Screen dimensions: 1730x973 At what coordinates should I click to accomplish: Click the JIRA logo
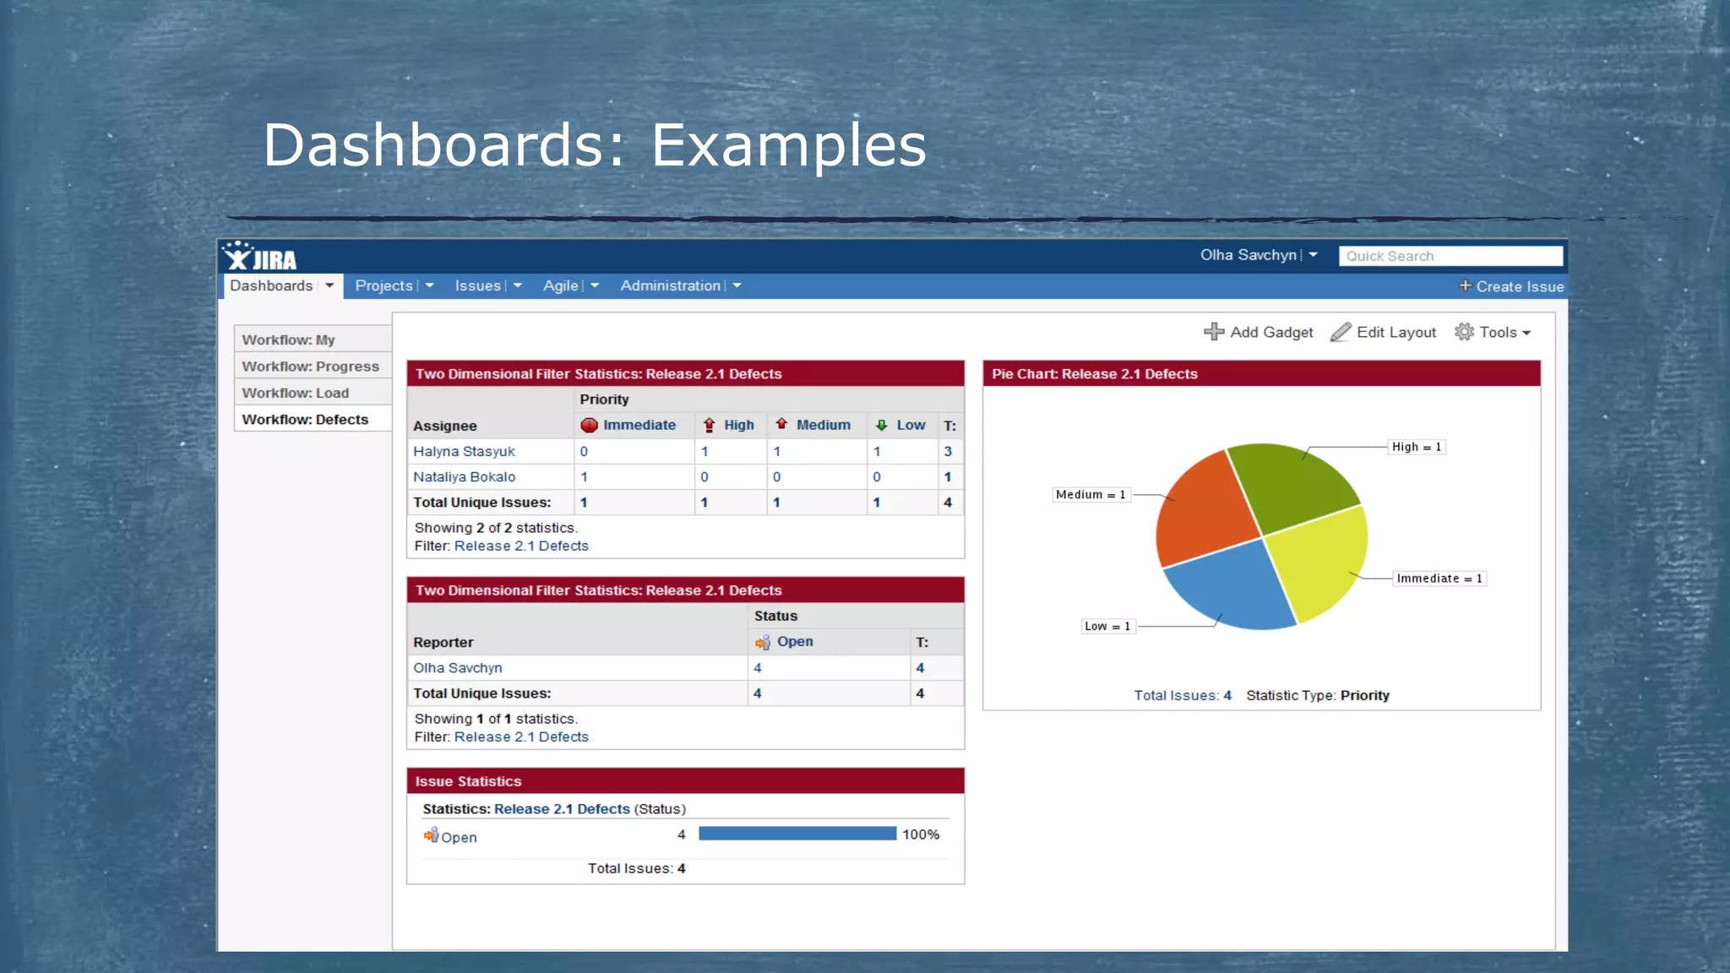click(259, 257)
